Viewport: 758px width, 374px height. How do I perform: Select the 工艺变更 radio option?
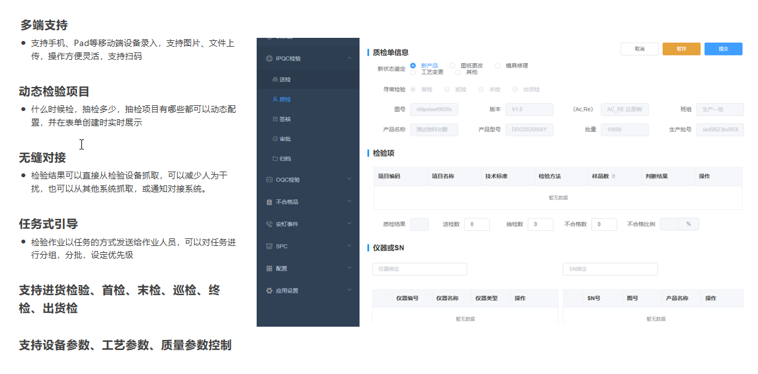coord(413,72)
